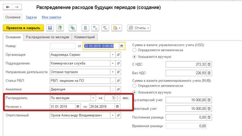
Task: Open calculator for Налоговый учет amount
Action: (209, 109)
